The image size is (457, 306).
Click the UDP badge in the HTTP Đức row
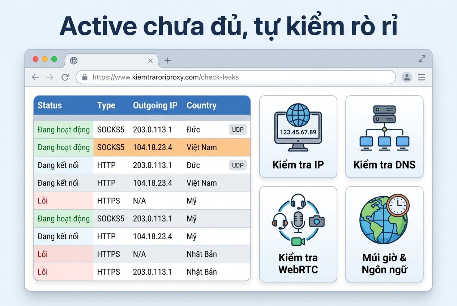point(238,165)
